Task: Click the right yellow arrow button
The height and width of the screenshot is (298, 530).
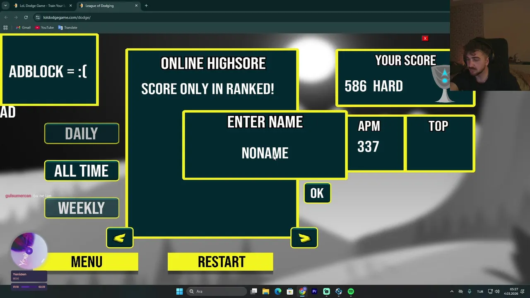Action: 304,238
